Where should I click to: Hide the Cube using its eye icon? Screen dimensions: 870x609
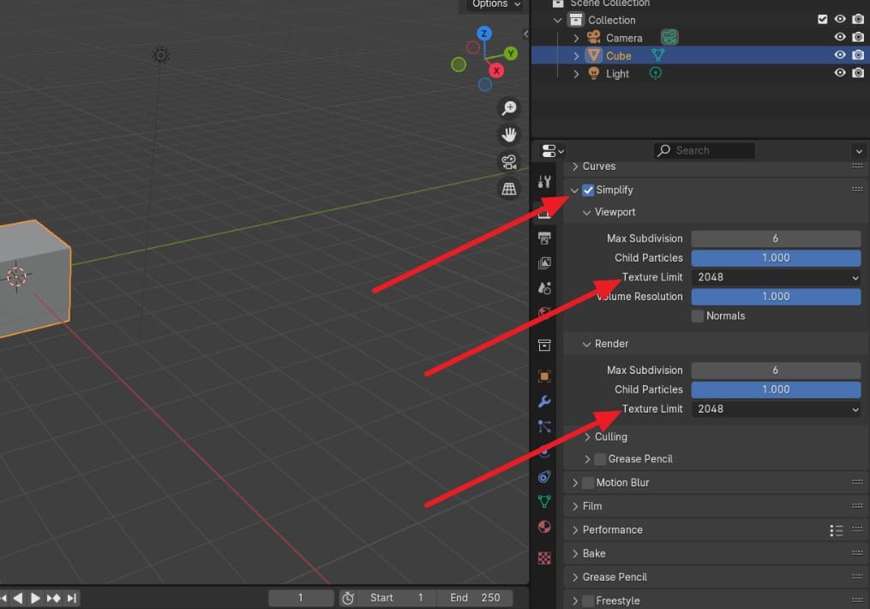point(840,55)
